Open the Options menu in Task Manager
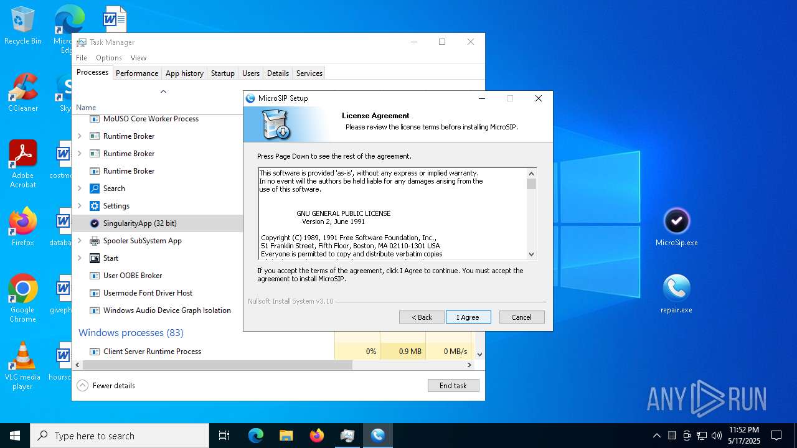Image resolution: width=797 pixels, height=448 pixels. [x=109, y=58]
